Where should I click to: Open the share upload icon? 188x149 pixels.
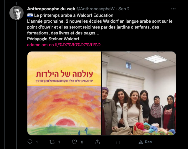(97, 142)
